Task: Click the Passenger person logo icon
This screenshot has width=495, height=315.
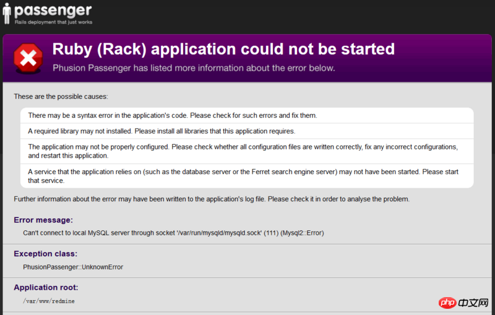Action: [7, 14]
